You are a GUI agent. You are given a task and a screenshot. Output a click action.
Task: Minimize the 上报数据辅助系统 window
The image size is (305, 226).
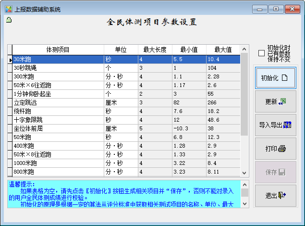(x=260, y=9)
